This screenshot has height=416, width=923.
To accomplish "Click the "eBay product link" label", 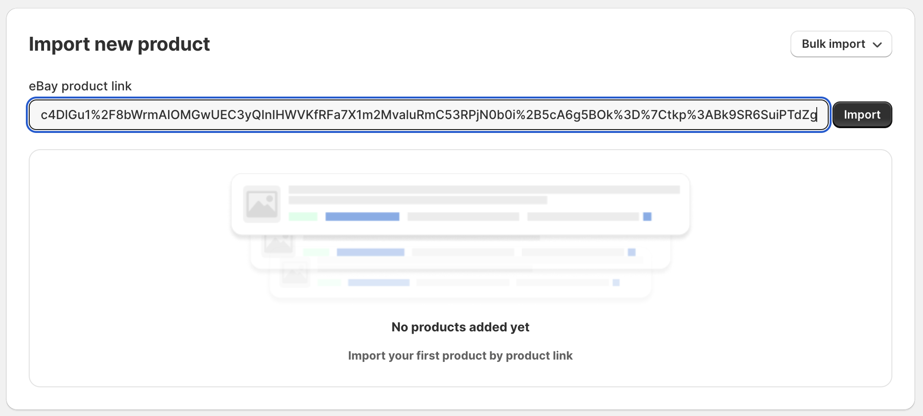I will 80,86.
